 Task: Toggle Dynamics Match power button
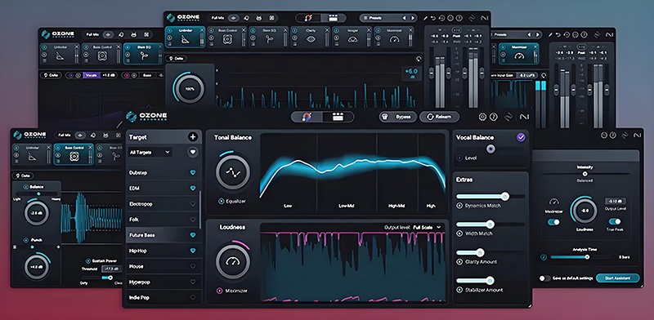(x=459, y=206)
